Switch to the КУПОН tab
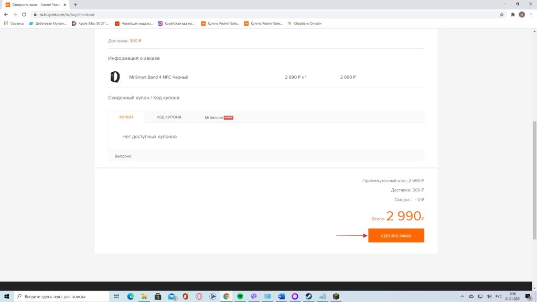Viewport: 537px width, 302px height. 126,117
